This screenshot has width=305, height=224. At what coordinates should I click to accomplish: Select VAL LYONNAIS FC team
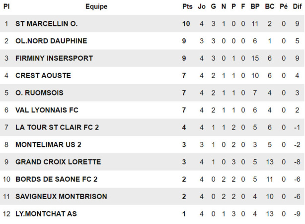tap(47, 110)
